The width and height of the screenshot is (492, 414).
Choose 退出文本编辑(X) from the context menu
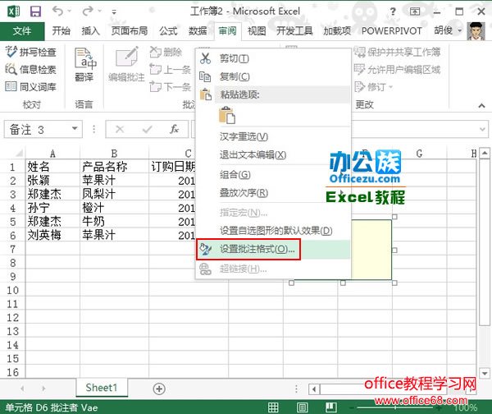[x=273, y=154]
